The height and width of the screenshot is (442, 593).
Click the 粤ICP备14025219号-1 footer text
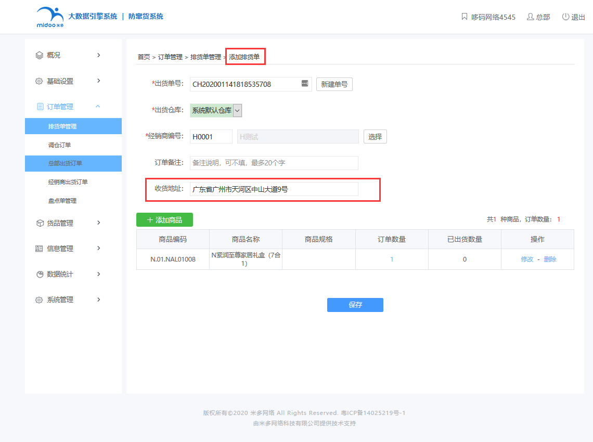(x=373, y=413)
